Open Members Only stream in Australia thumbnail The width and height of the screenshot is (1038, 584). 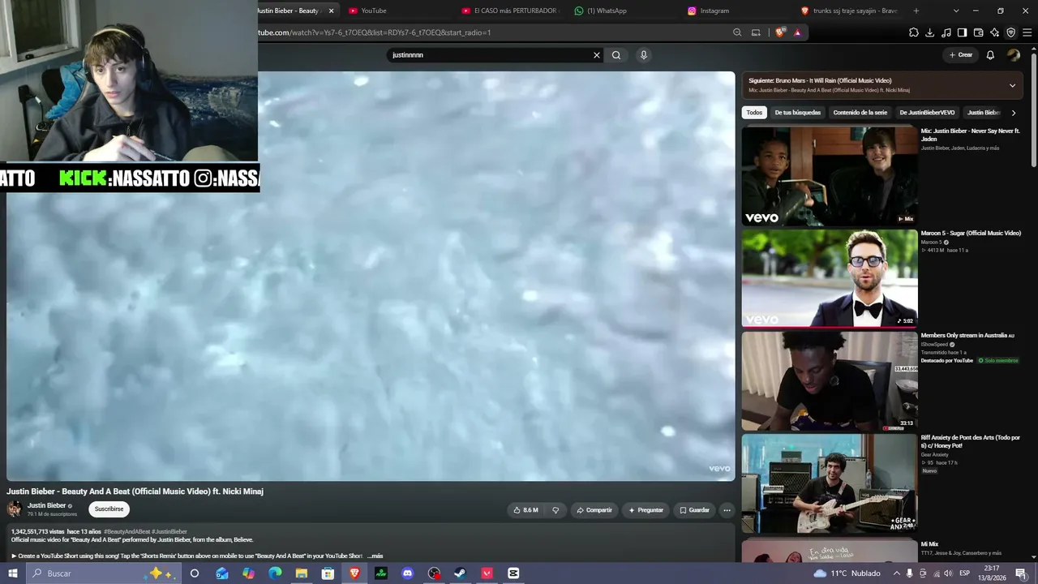pos(830,380)
